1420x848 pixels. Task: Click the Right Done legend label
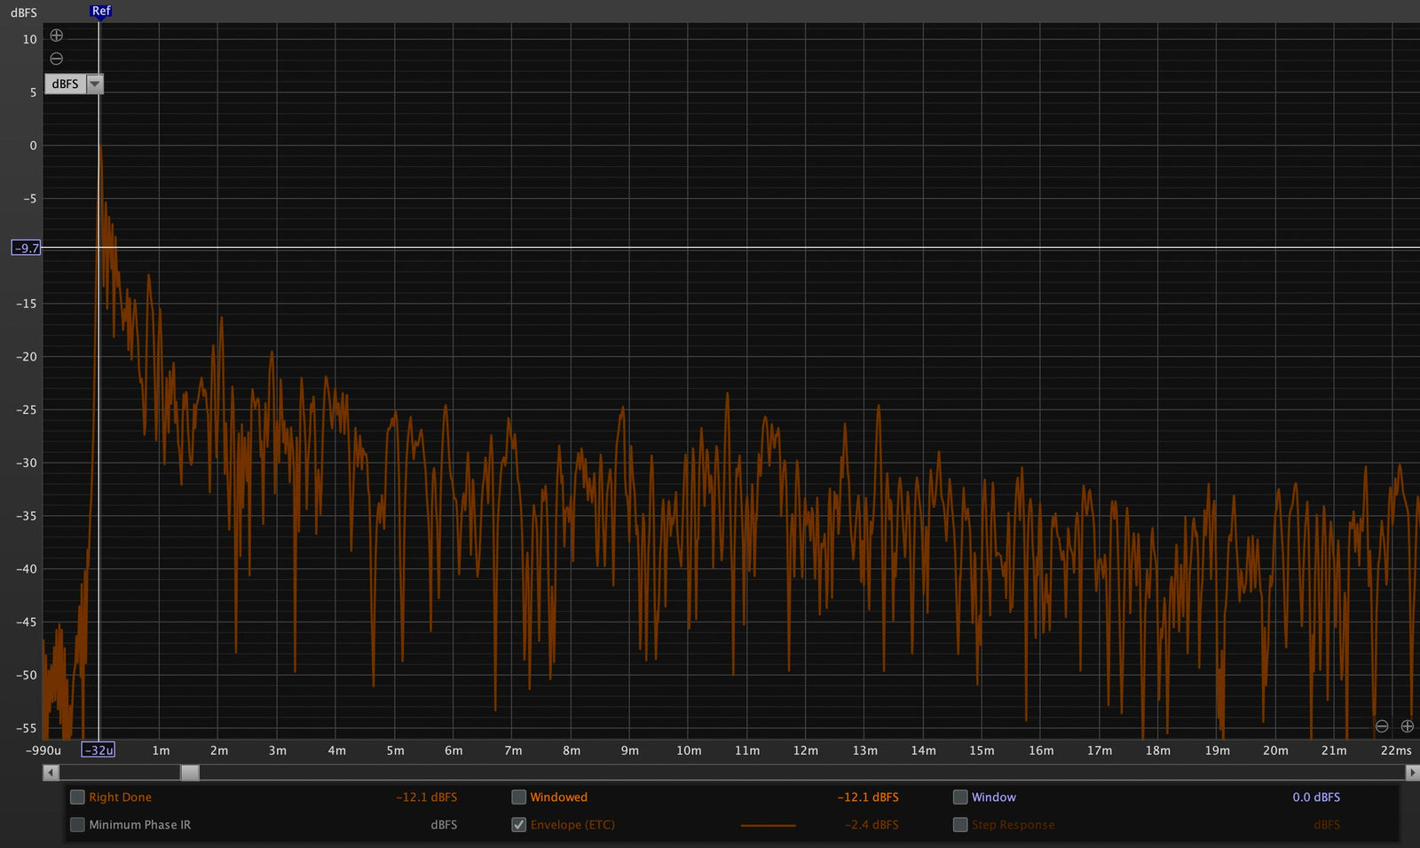coord(120,797)
